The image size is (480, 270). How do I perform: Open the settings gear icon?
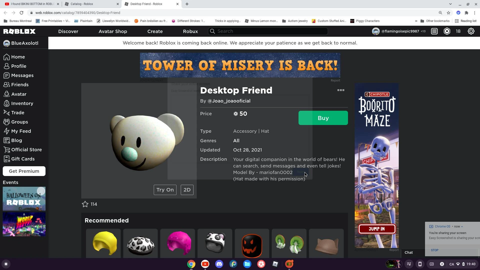471,31
